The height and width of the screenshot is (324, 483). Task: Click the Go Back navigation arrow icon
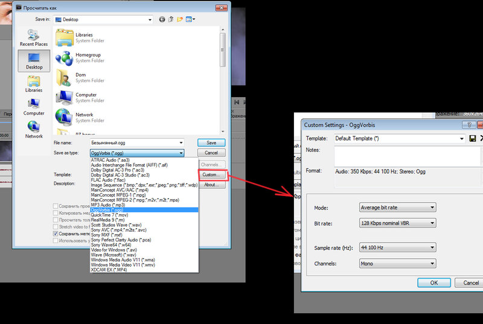click(x=162, y=19)
